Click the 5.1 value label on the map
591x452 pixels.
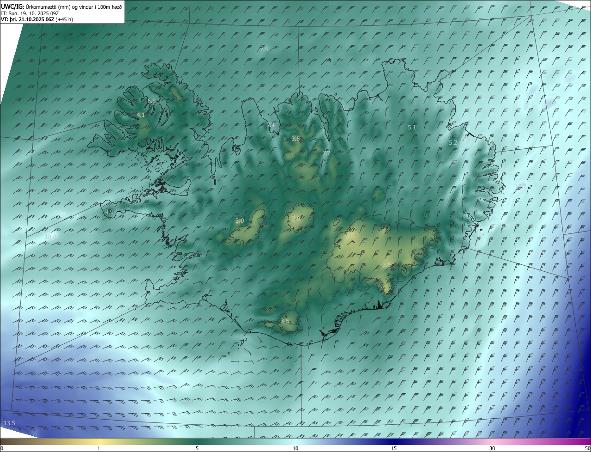tap(412, 127)
